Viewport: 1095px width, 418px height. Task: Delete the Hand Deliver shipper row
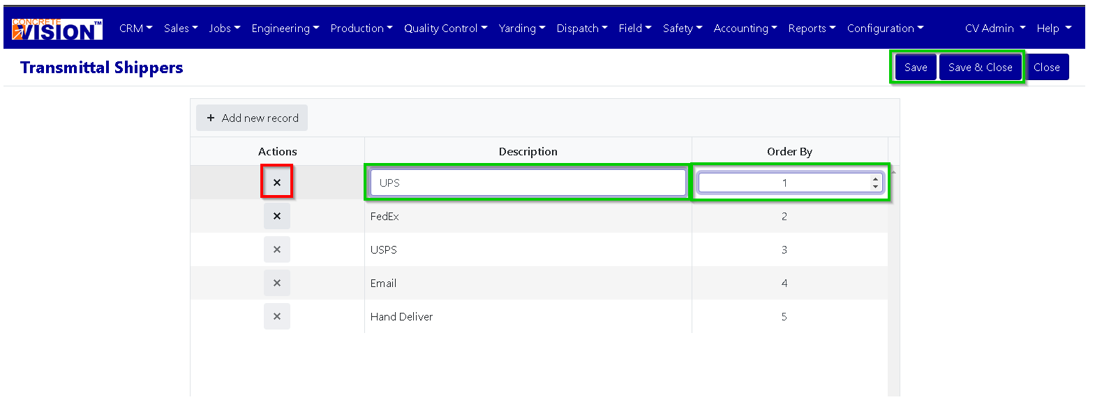[277, 316]
